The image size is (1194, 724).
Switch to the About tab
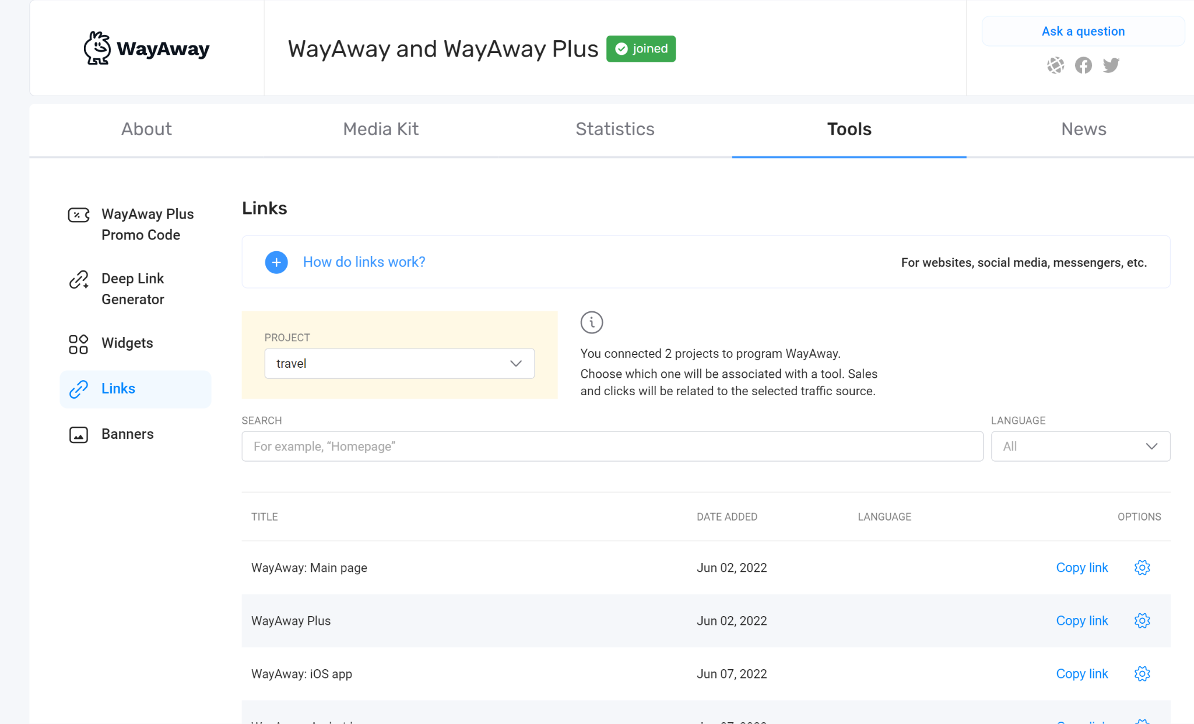pos(146,129)
